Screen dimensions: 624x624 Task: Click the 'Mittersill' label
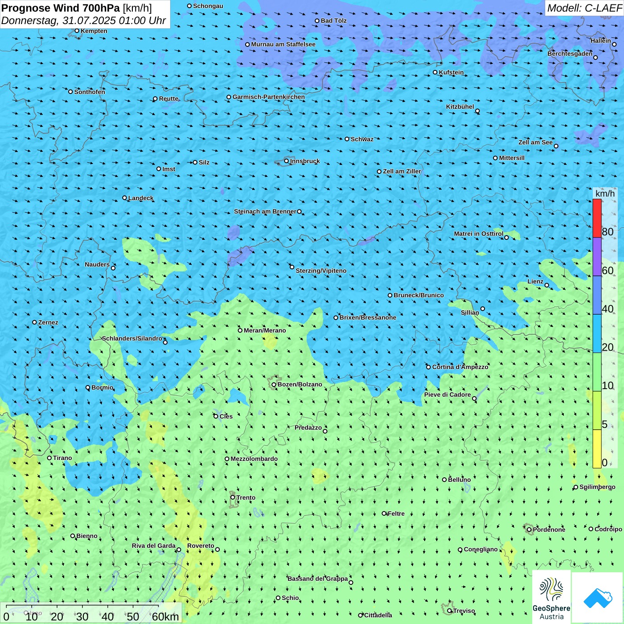click(512, 158)
